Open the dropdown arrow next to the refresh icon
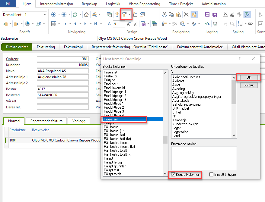 tap(80, 15)
